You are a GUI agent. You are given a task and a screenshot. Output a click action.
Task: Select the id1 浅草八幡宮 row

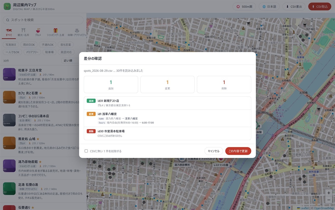tap(168, 118)
